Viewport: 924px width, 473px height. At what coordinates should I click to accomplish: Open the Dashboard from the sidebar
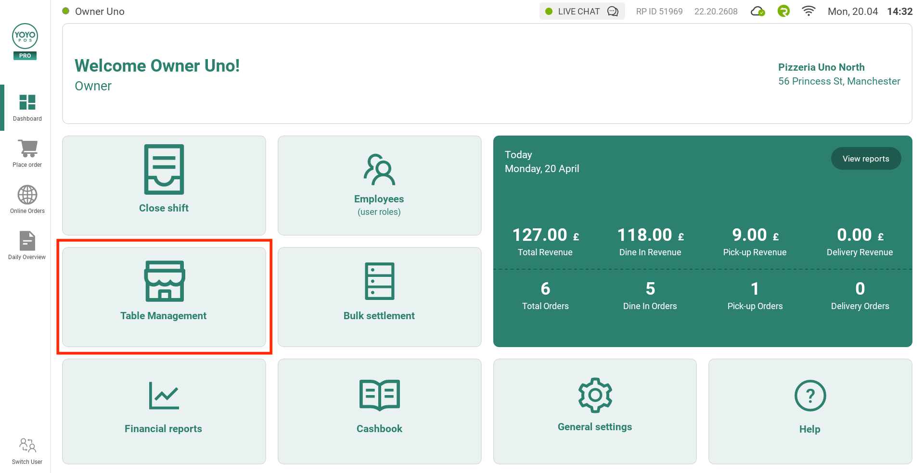coord(27,107)
